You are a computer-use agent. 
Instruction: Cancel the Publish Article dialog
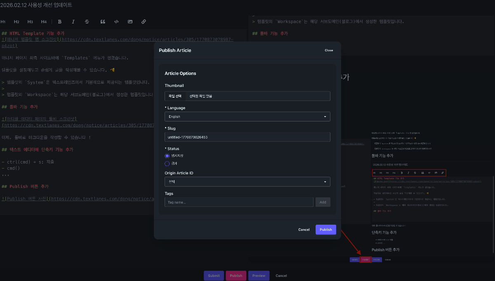coord(304,229)
